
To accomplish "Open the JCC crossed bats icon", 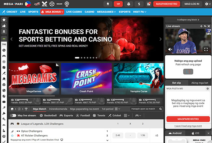I will (x=44, y=4).
